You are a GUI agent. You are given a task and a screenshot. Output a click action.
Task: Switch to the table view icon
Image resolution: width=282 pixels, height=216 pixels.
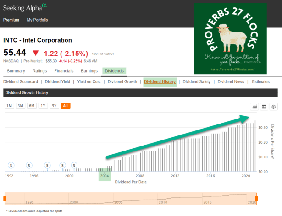point(264,106)
